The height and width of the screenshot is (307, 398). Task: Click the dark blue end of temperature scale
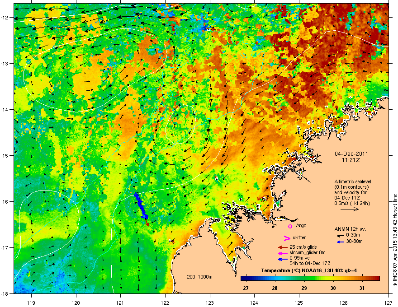point(243,279)
